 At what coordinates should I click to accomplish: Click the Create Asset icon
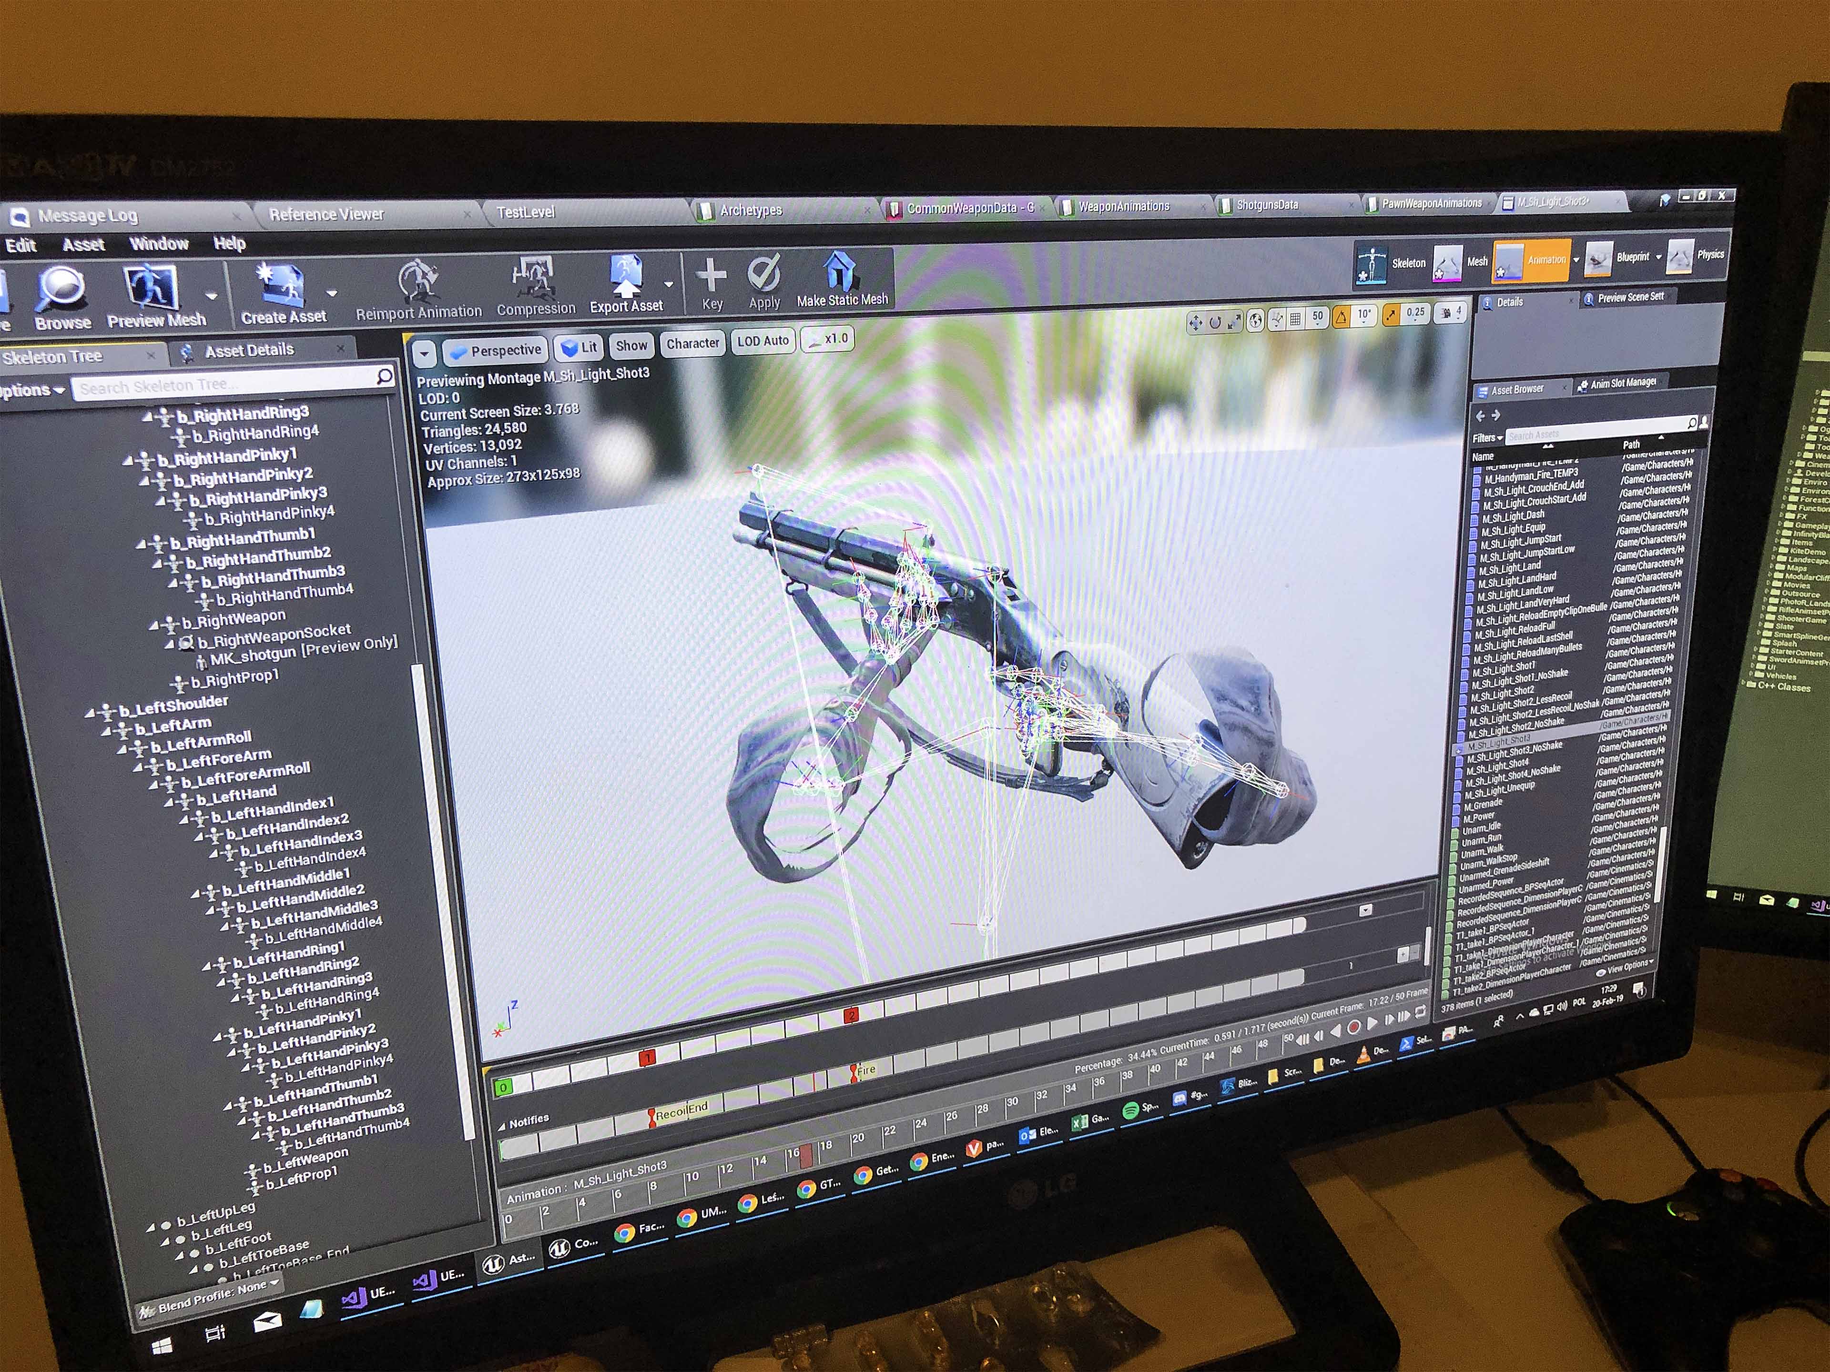281,284
